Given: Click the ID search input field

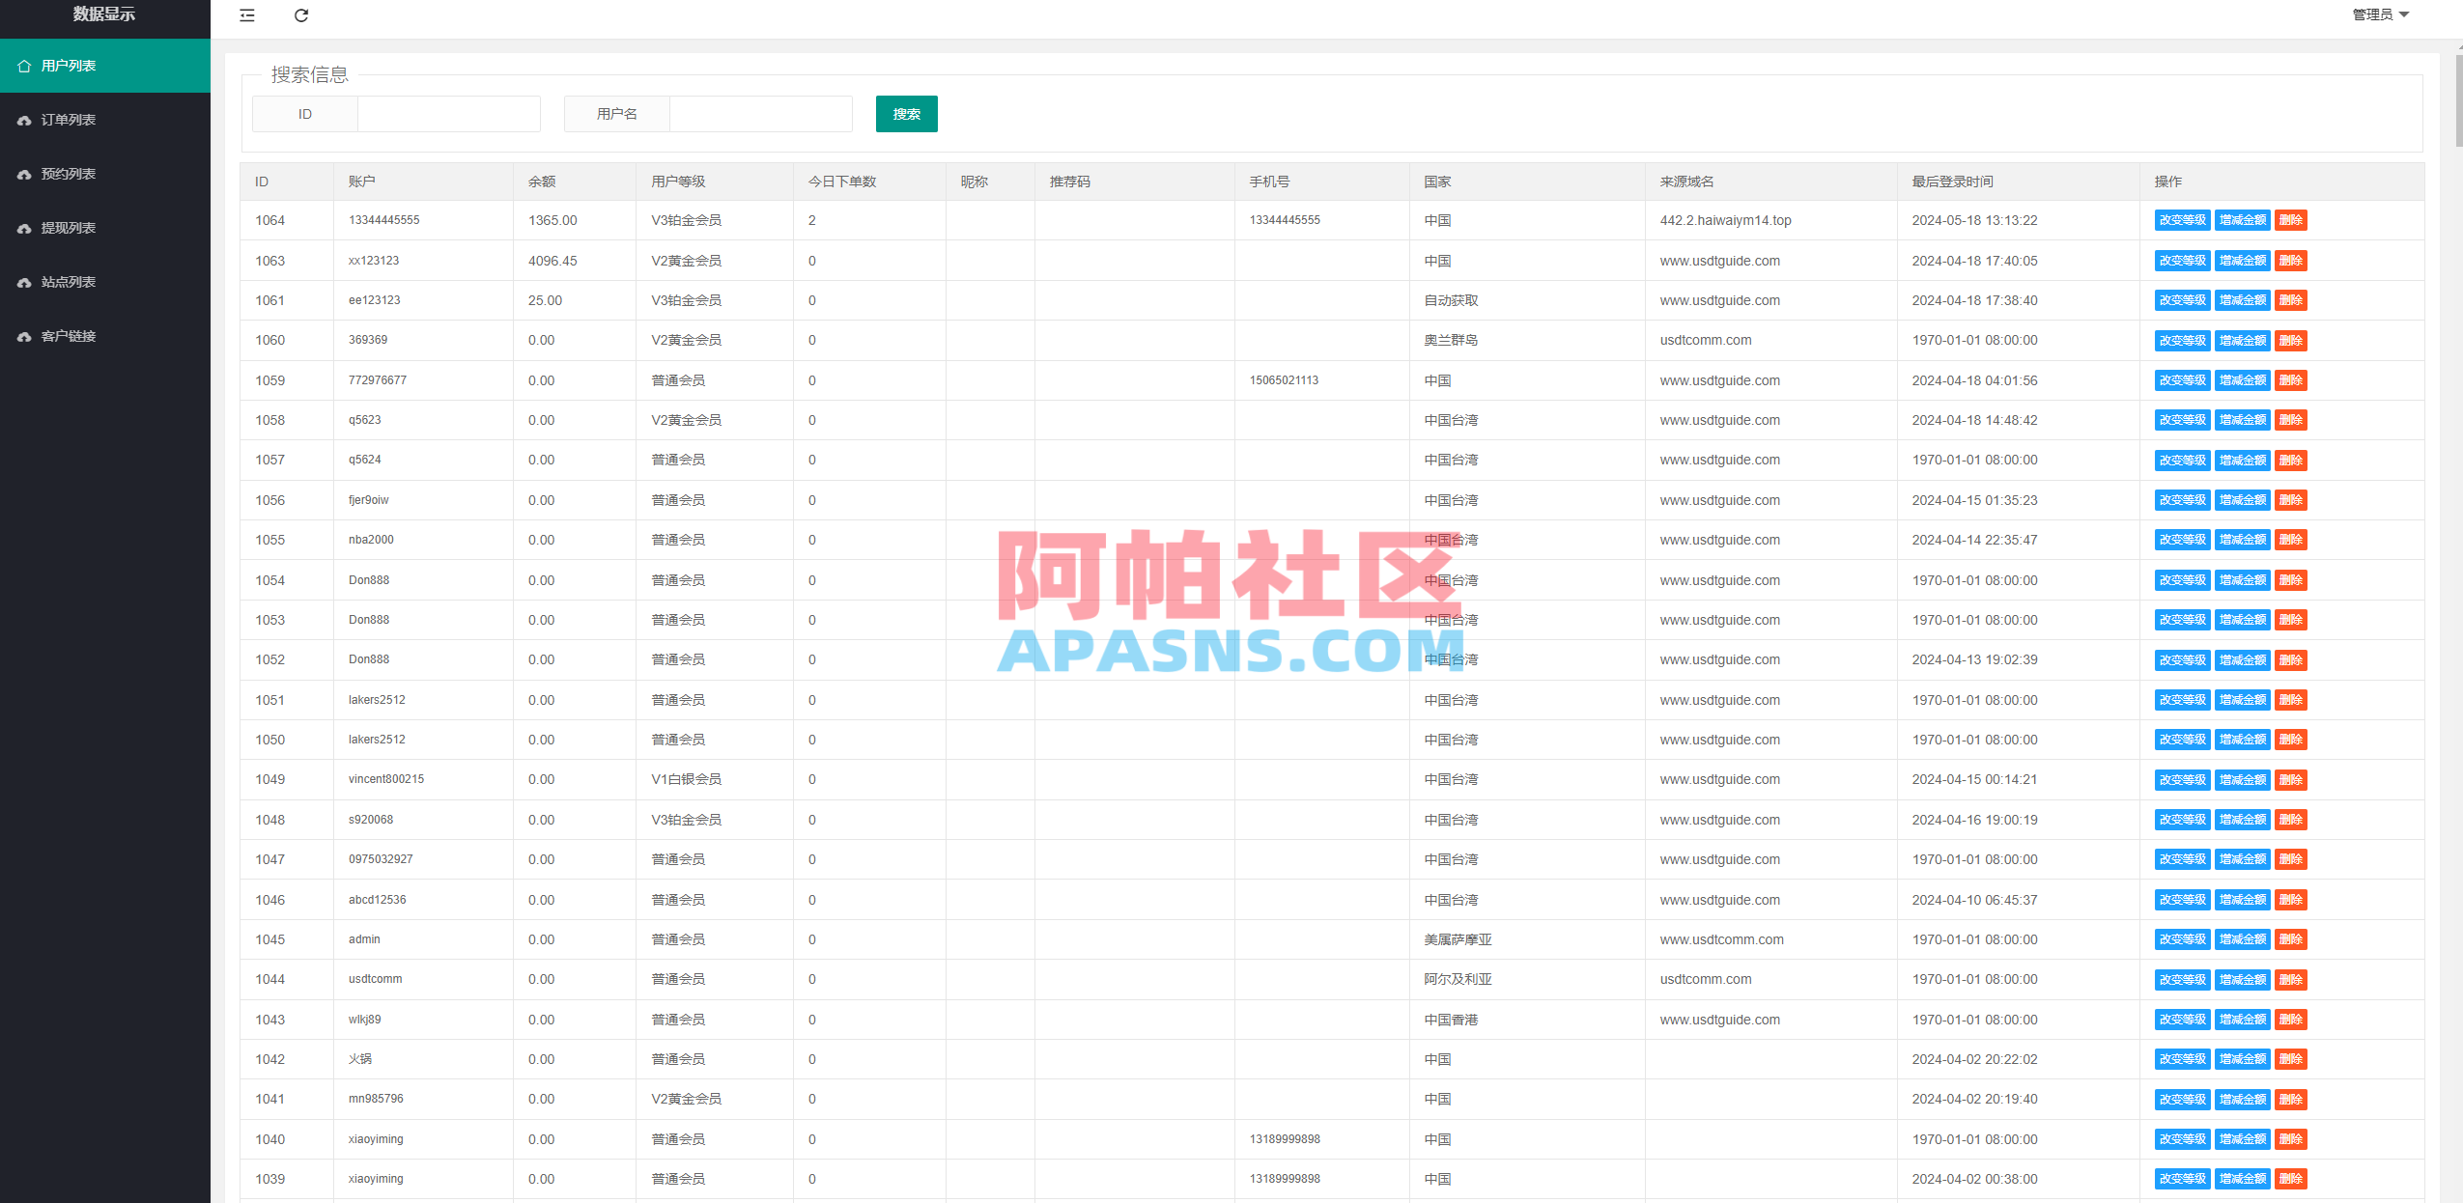Looking at the screenshot, I should click(448, 113).
